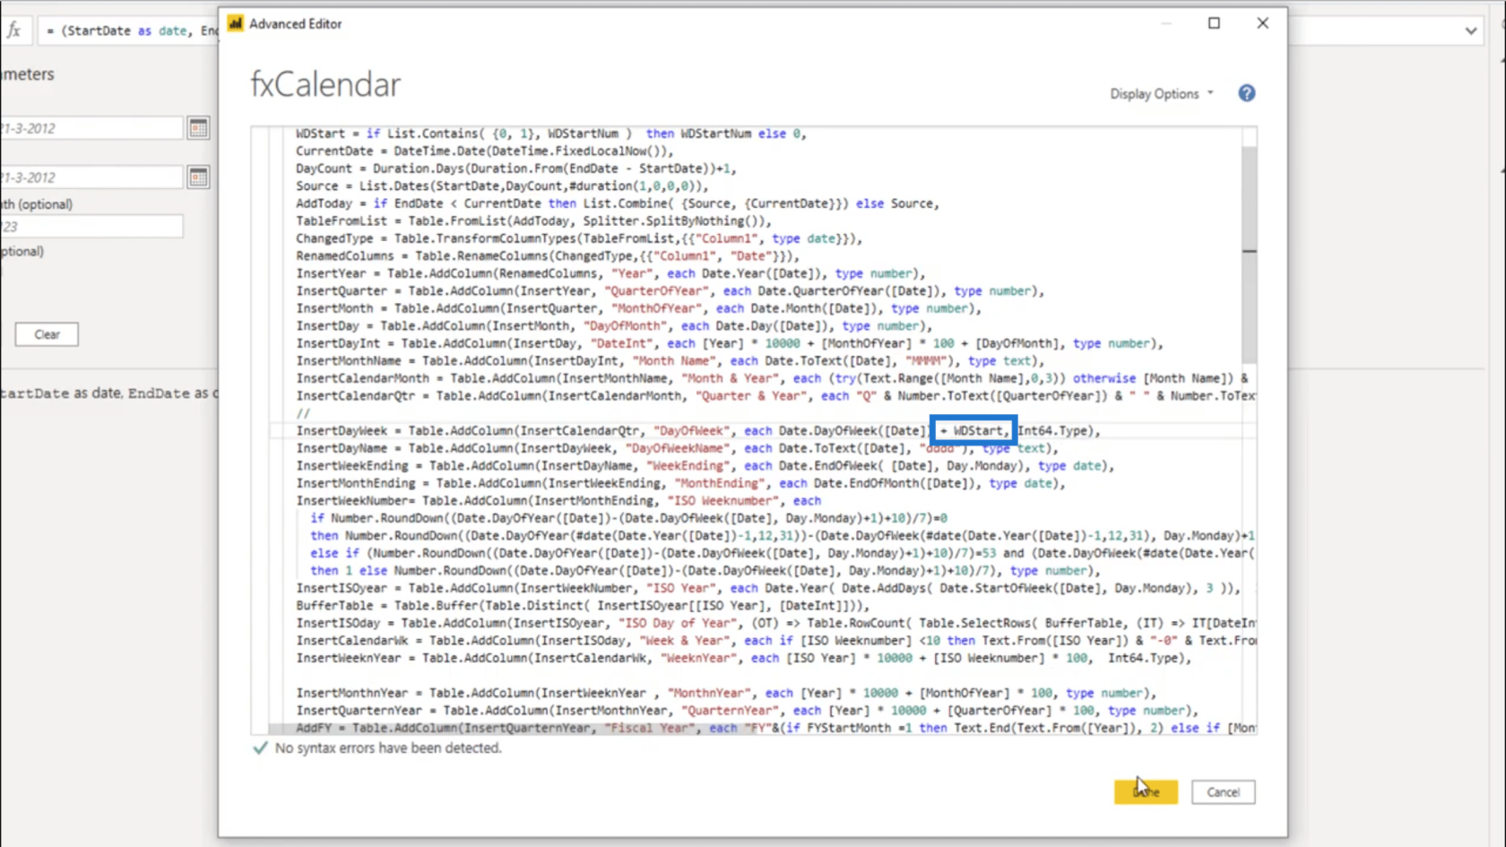Click the InsertDayWeek code line
The height and width of the screenshot is (847, 1506).
(x=697, y=431)
